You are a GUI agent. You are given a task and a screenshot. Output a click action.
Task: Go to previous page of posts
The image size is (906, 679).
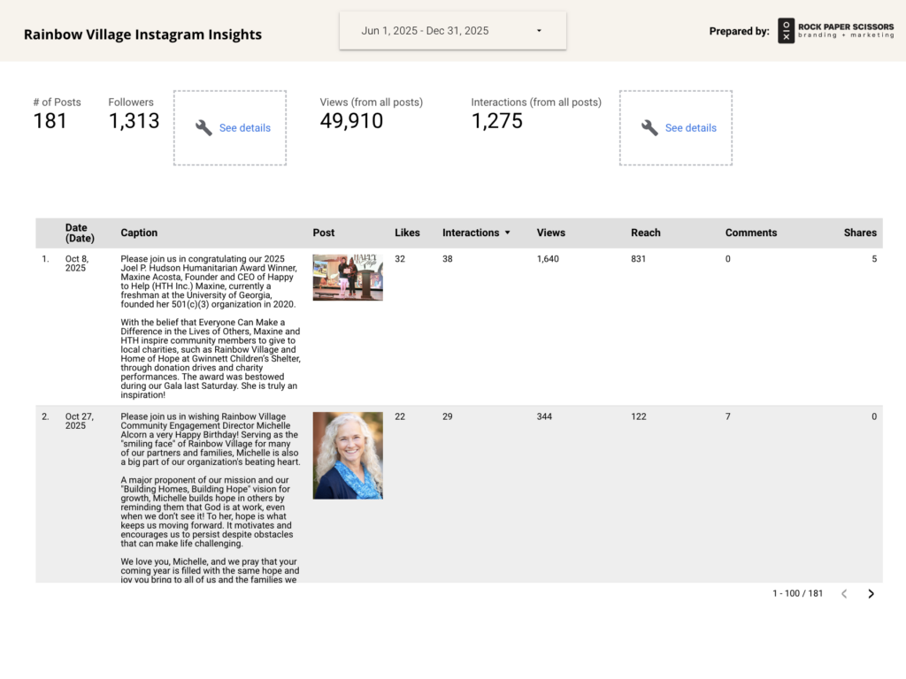pyautogui.click(x=844, y=594)
